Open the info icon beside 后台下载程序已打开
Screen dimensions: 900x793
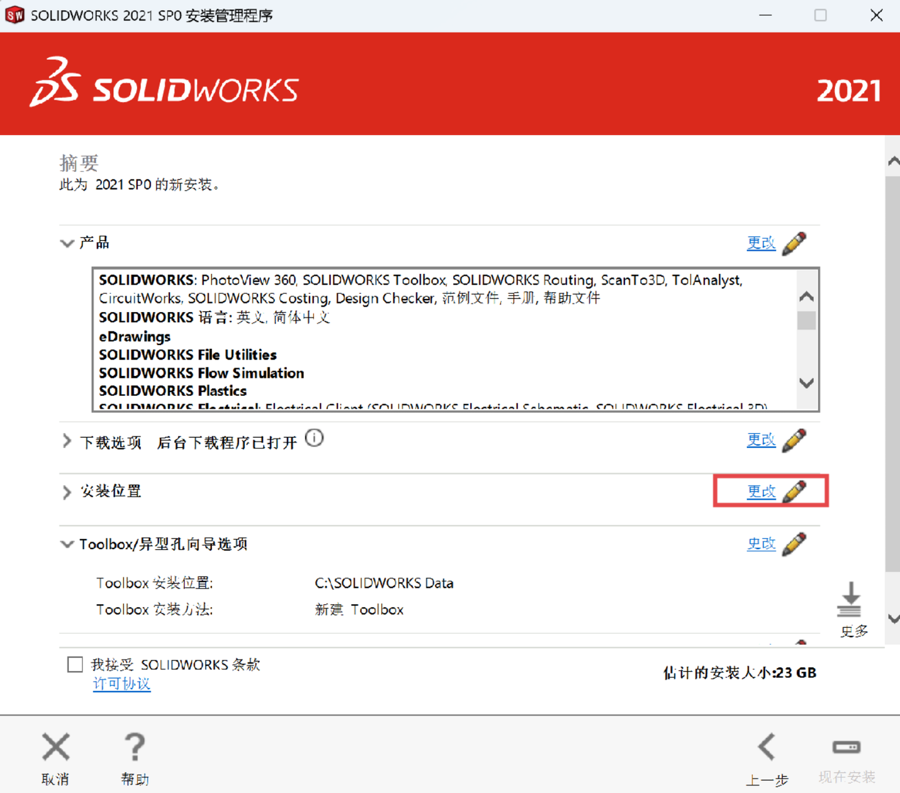pos(314,438)
